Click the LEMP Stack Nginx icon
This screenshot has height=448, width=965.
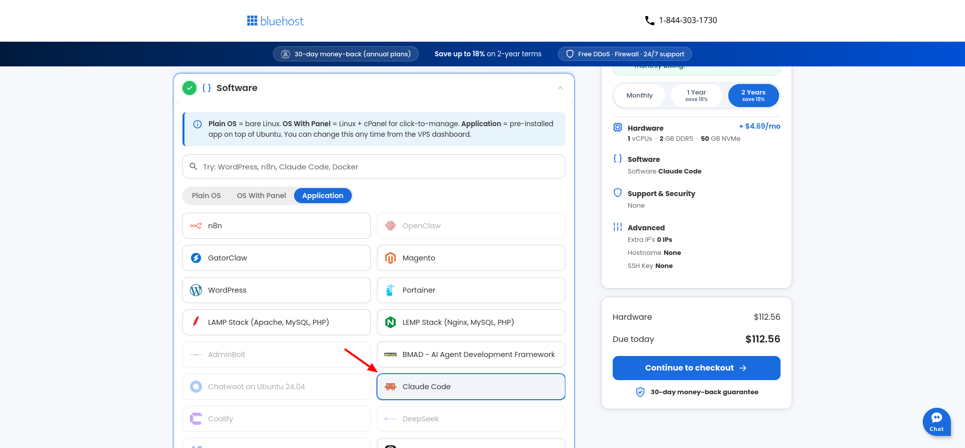pos(391,322)
